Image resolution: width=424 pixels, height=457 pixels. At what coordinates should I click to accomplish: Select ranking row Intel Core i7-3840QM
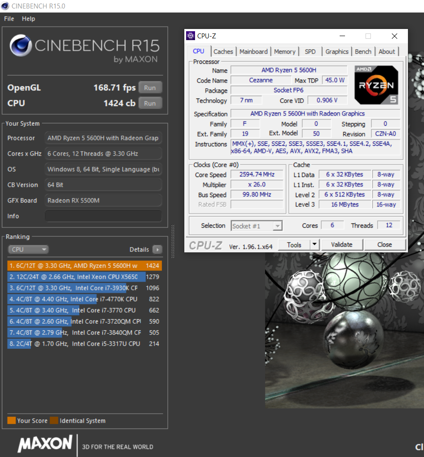click(85, 333)
